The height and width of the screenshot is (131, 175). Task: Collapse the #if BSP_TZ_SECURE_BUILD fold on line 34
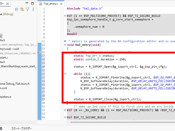[x=65, y=117]
